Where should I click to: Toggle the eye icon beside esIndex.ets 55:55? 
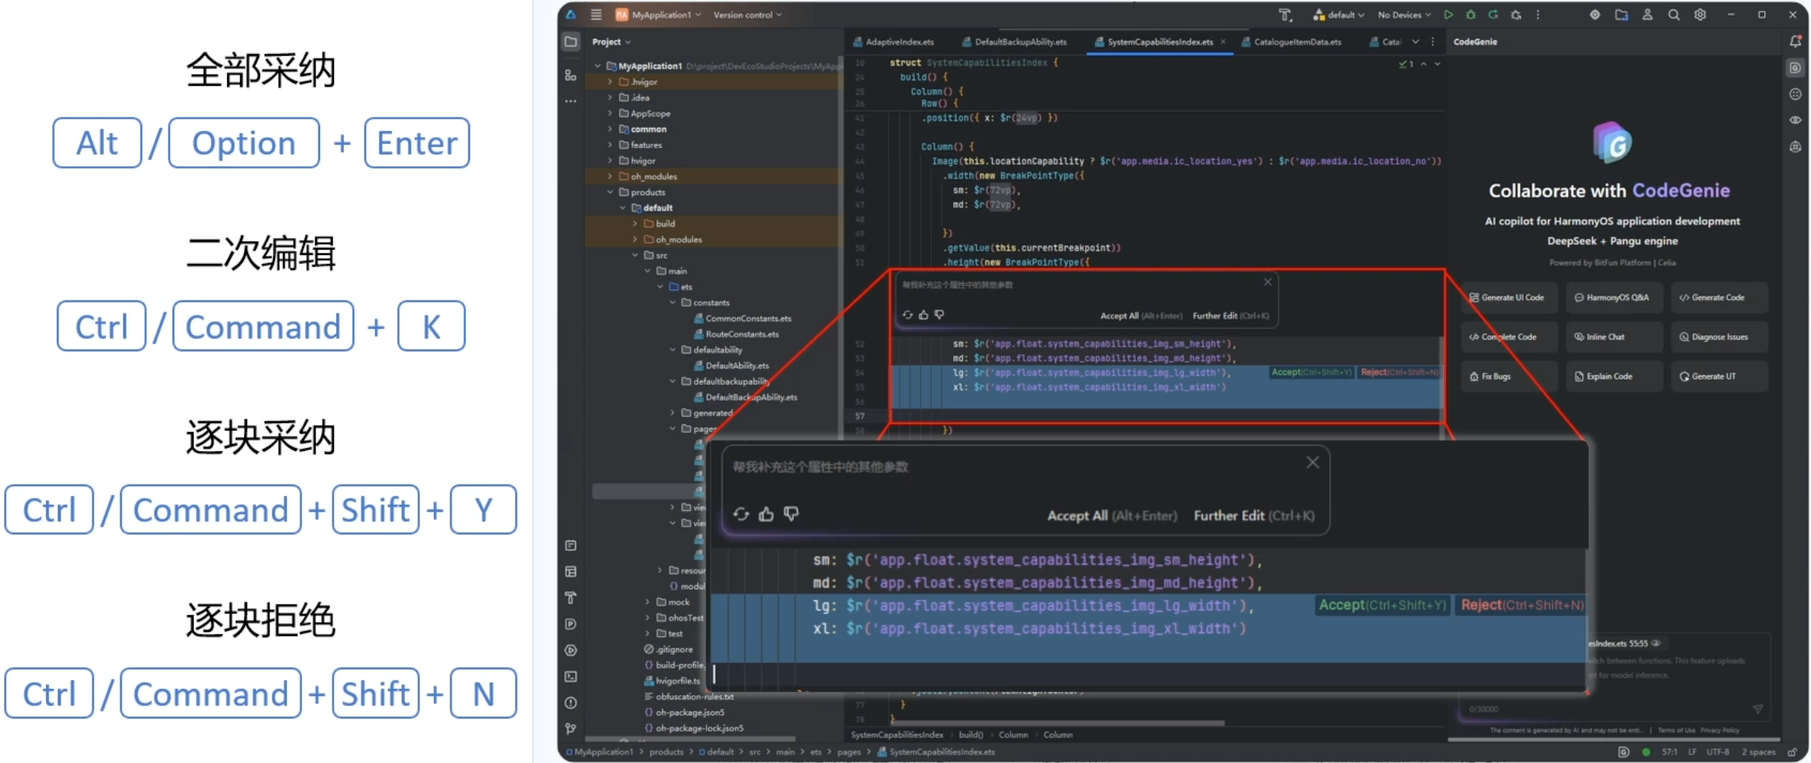pos(1656,644)
